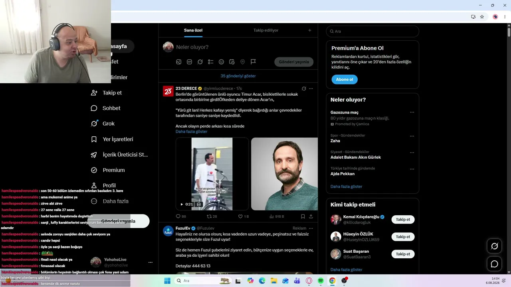Schedule the post with calendar icon
This screenshot has height=287, width=511.
[x=232, y=62]
